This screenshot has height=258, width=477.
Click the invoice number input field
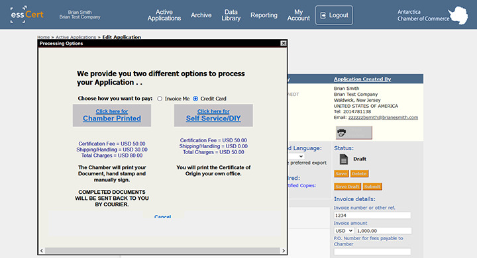(x=372, y=216)
